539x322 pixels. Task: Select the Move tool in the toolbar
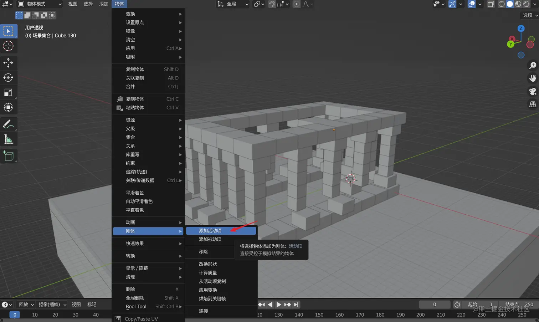(9, 62)
